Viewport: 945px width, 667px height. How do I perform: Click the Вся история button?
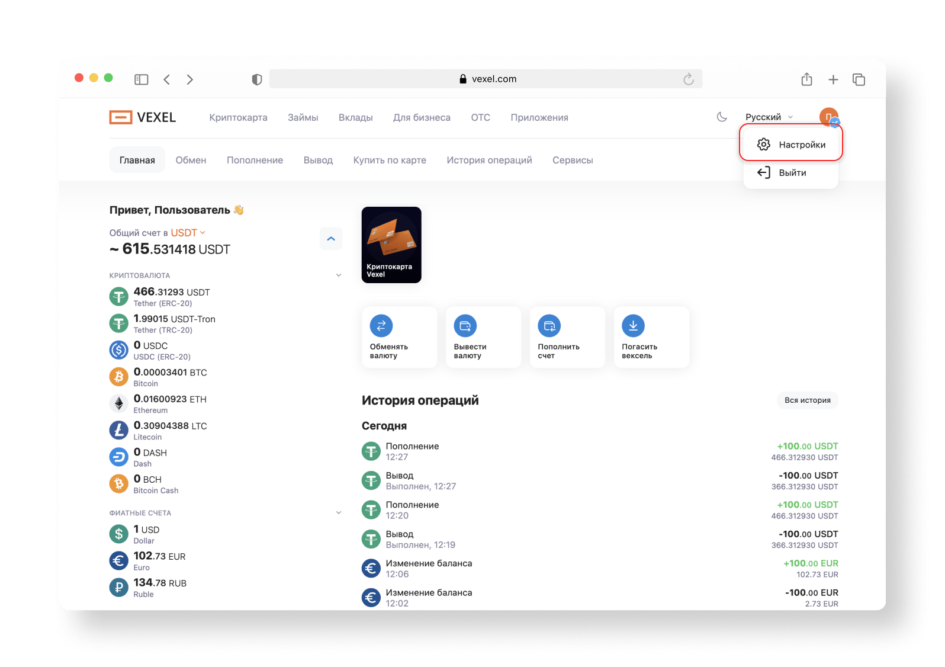(x=808, y=400)
